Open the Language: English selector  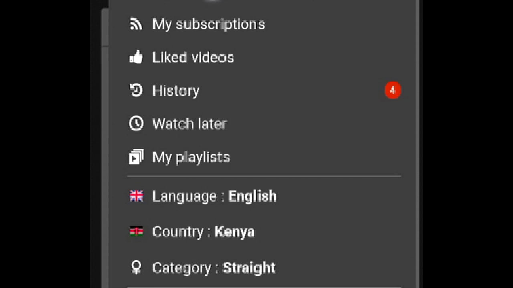(x=214, y=196)
